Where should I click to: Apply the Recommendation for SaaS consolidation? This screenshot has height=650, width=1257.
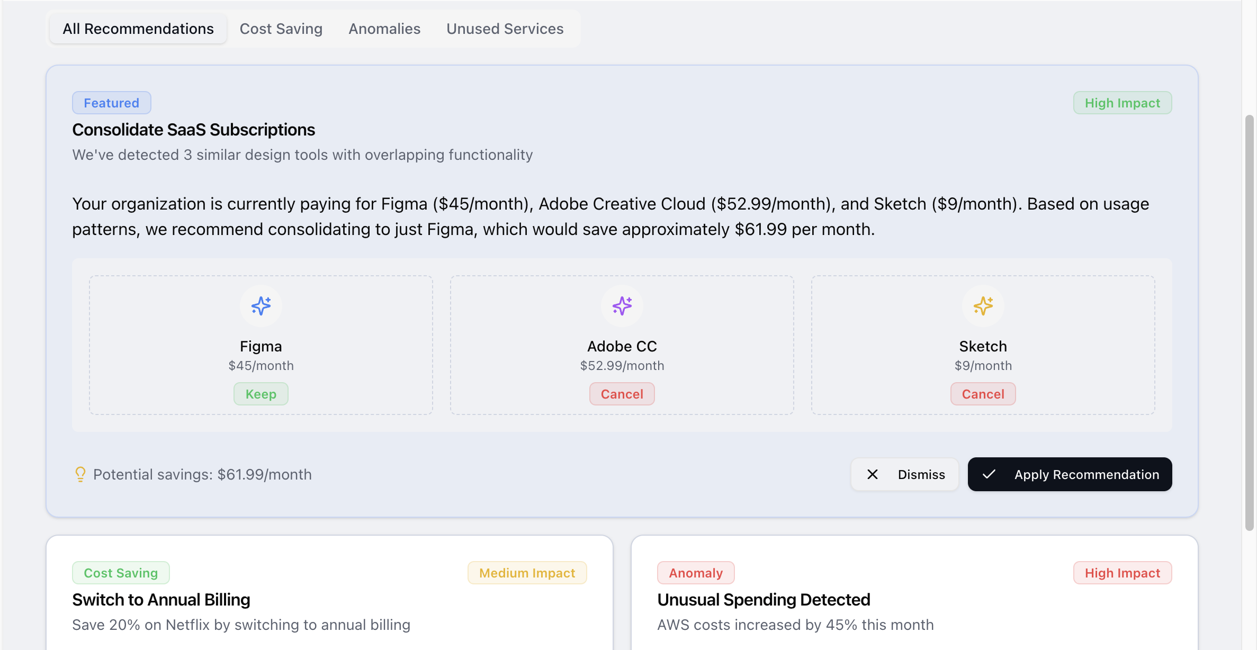coord(1070,474)
